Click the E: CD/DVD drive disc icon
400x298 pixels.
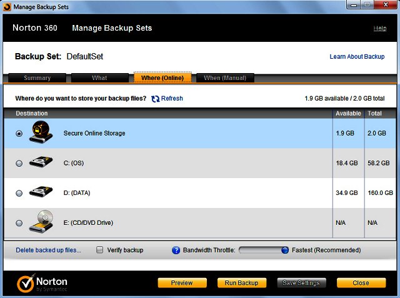point(41,221)
